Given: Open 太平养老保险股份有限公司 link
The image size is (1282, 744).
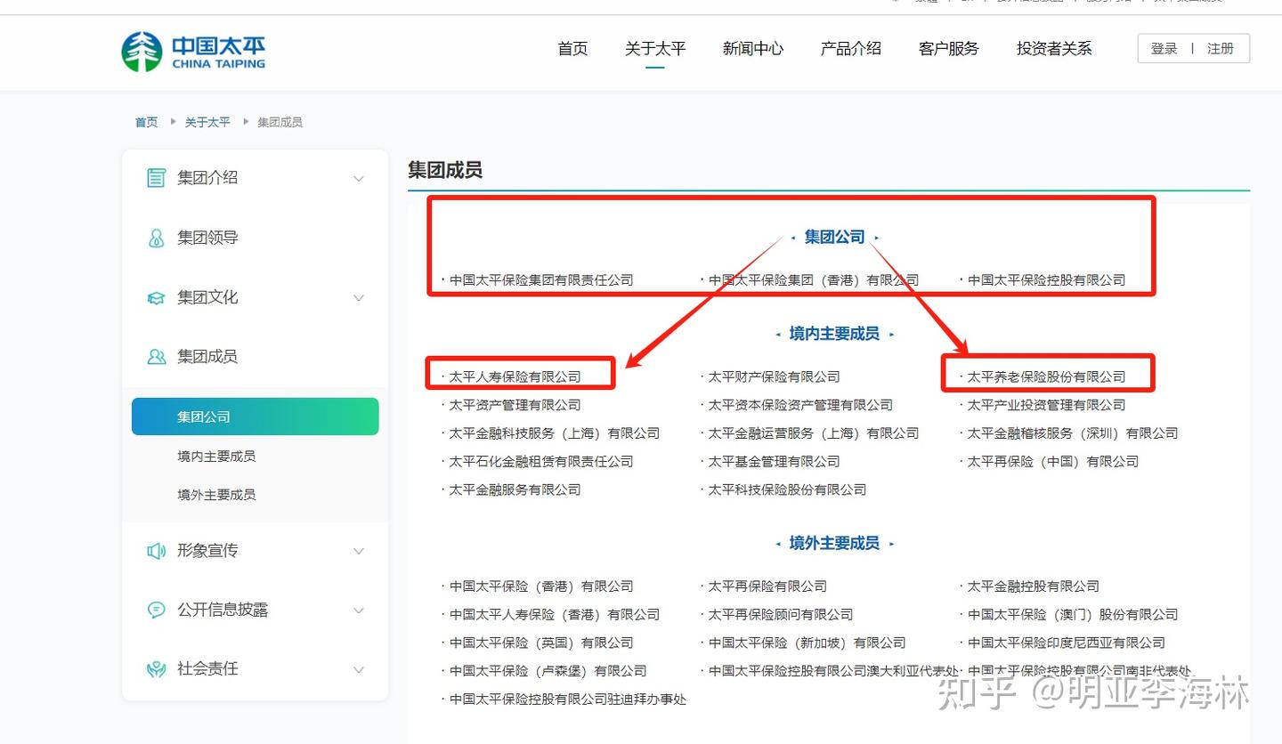Looking at the screenshot, I should [1047, 376].
